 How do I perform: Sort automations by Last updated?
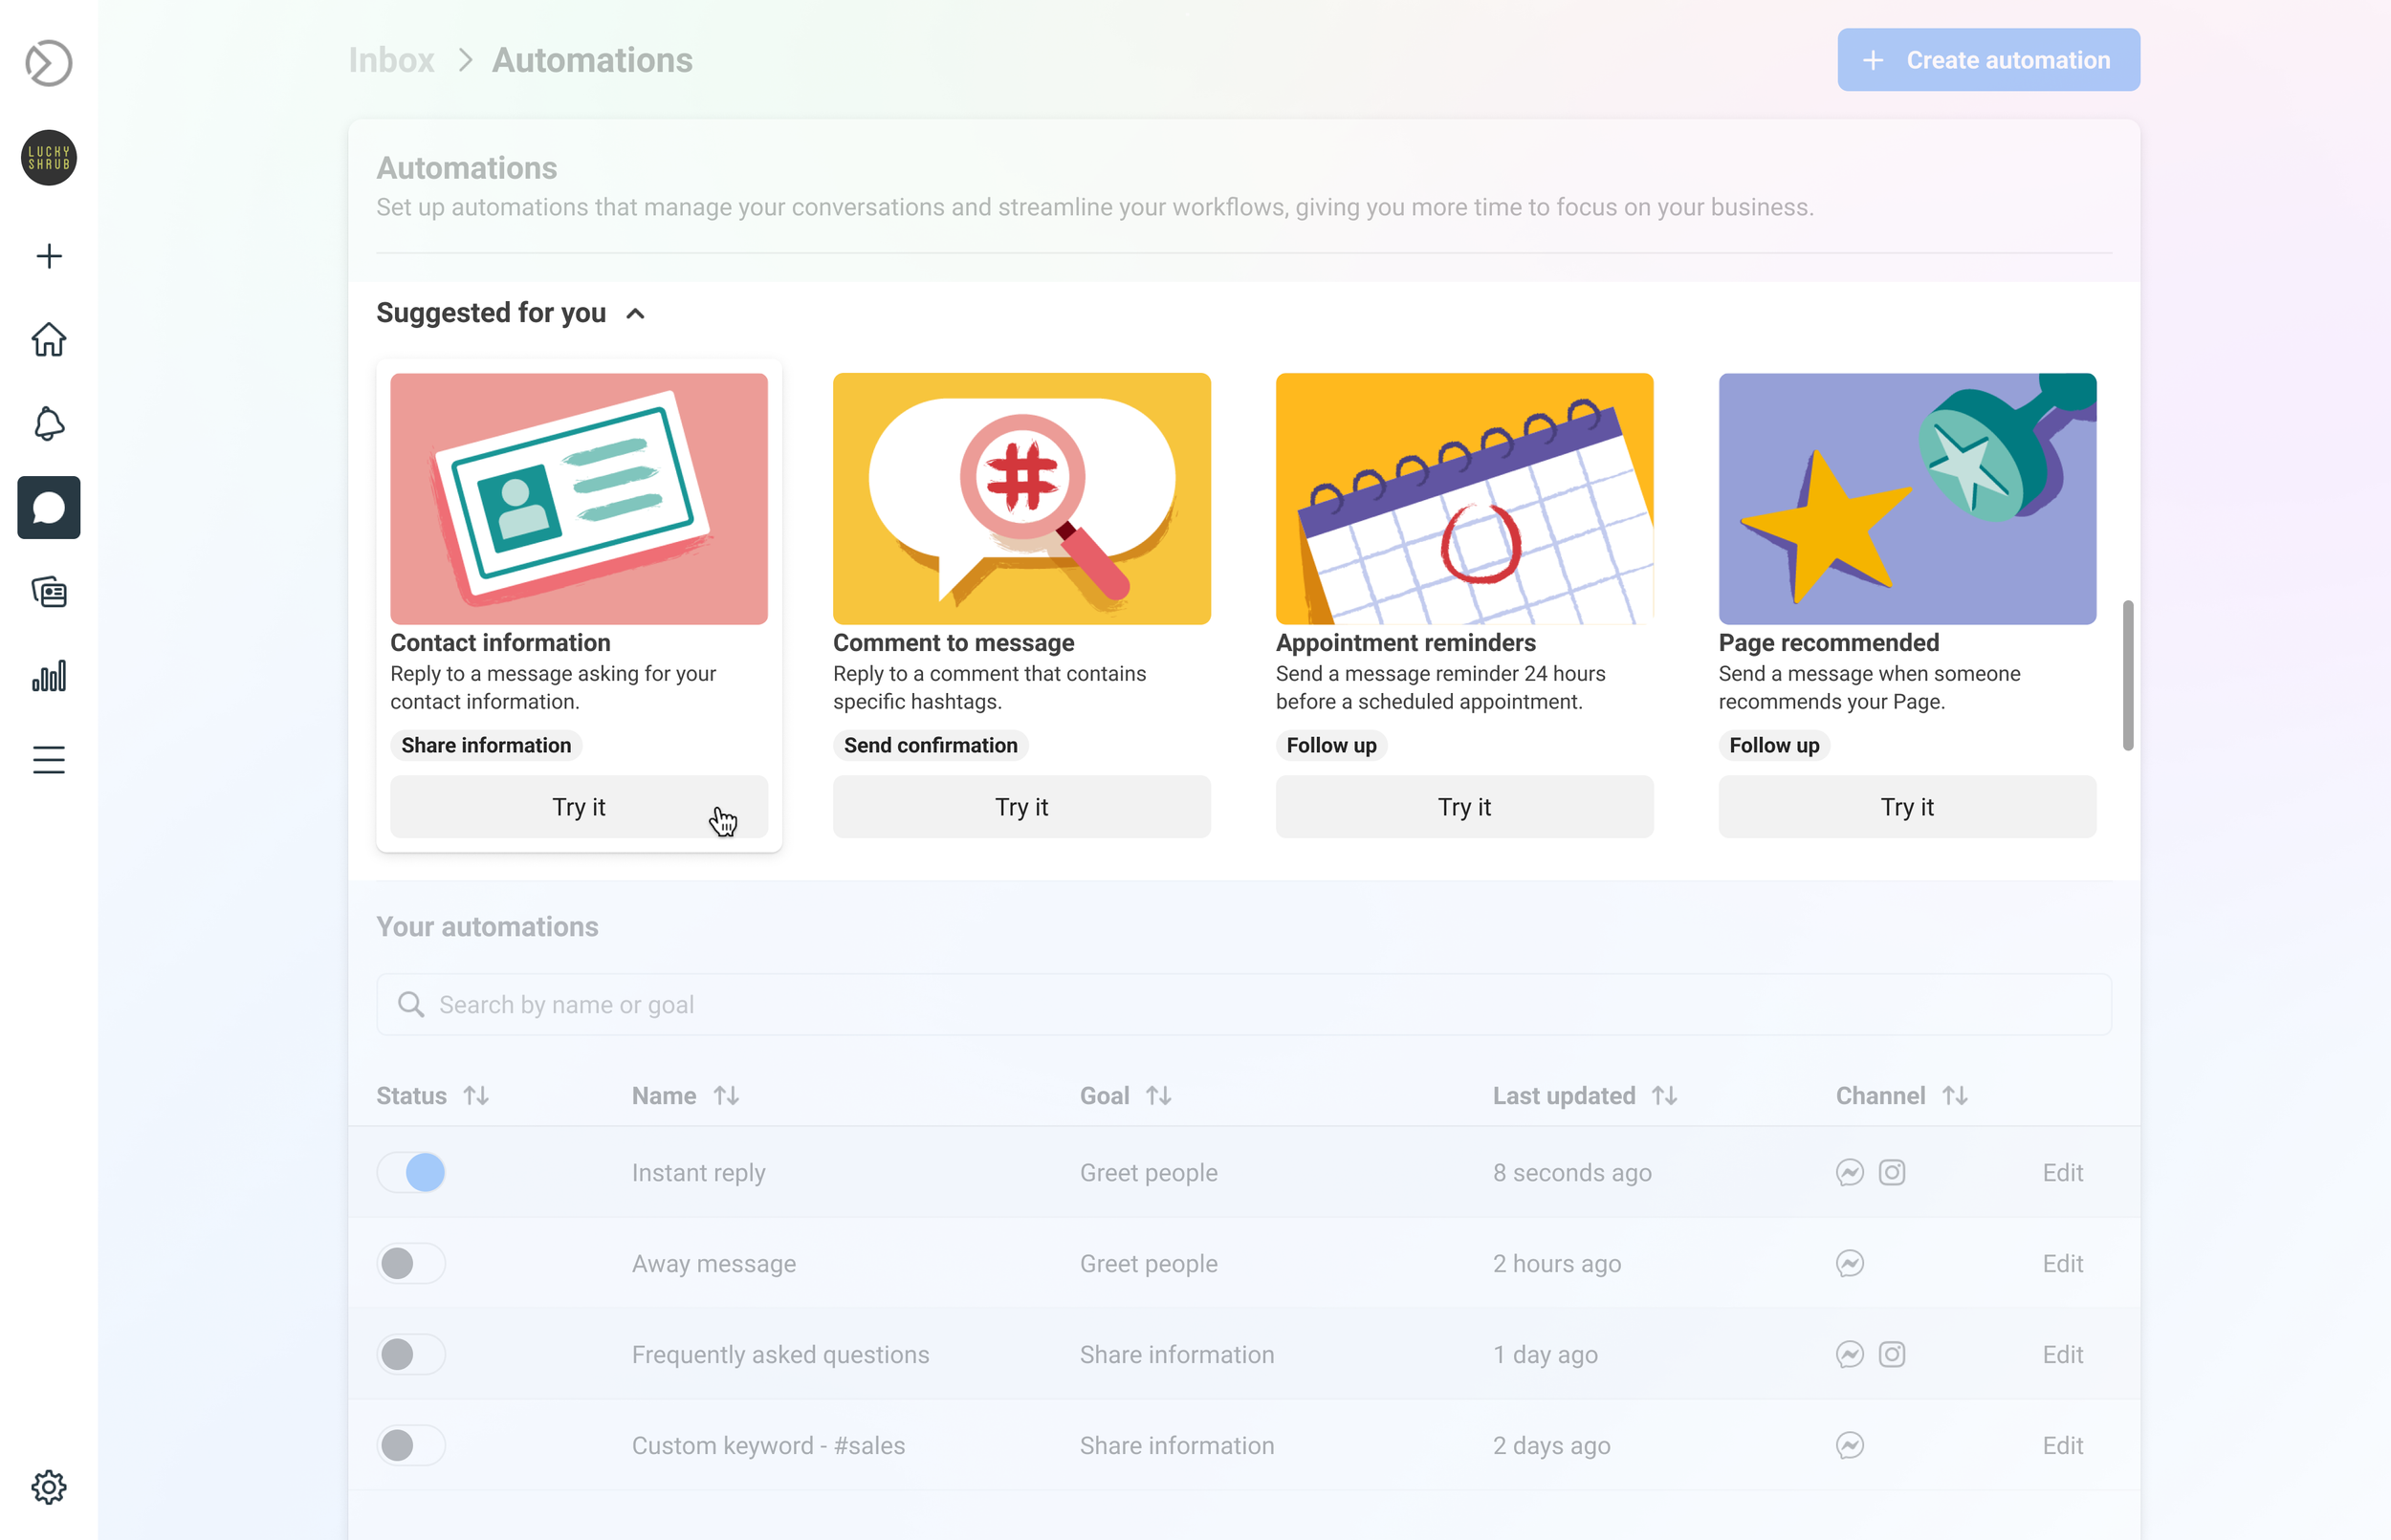(1664, 1096)
